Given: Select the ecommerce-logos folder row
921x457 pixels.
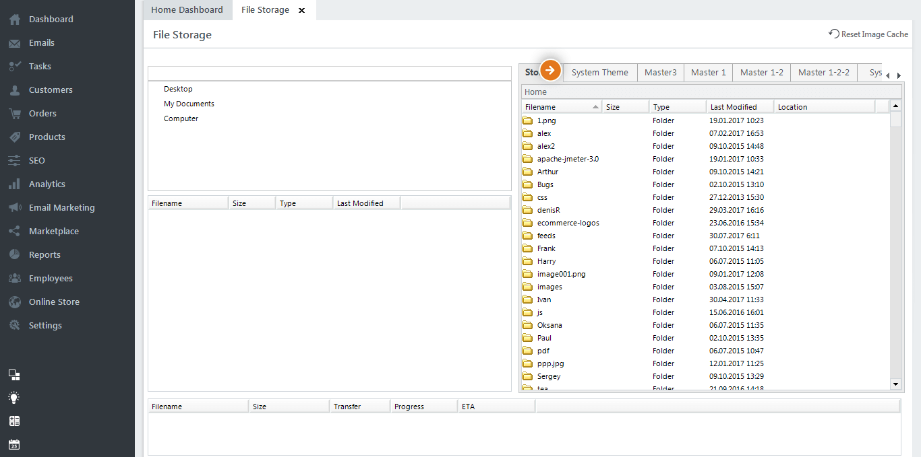Looking at the screenshot, I should point(705,223).
